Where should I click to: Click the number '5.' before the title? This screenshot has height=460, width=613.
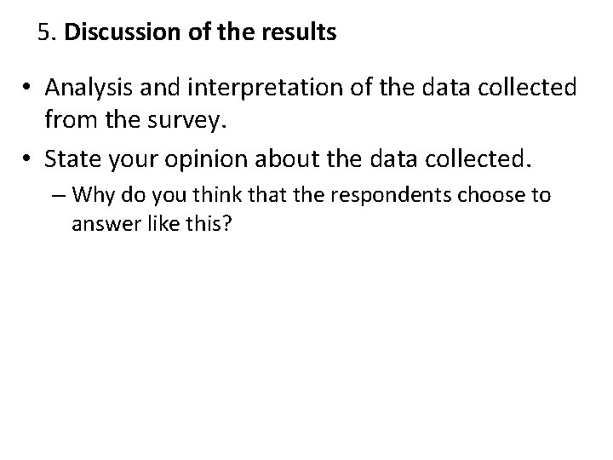click(x=47, y=32)
